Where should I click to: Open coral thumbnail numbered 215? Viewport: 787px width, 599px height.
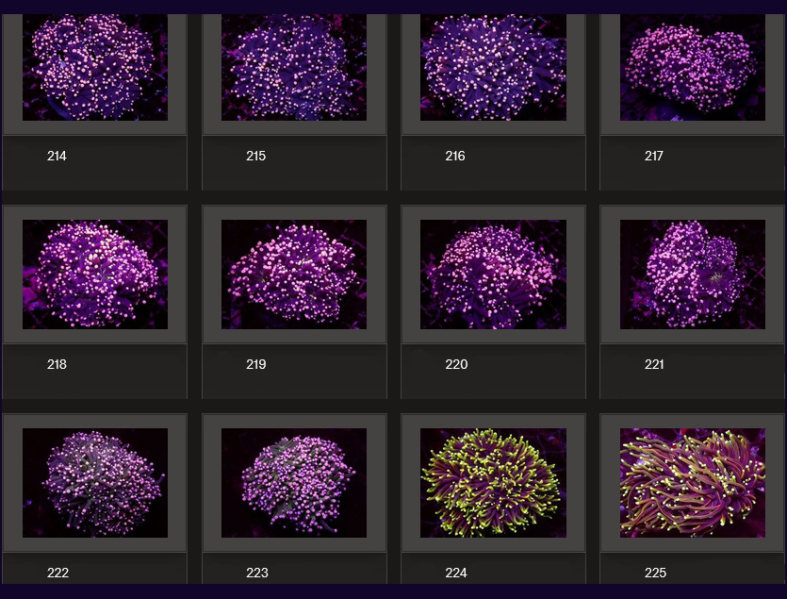(x=294, y=67)
